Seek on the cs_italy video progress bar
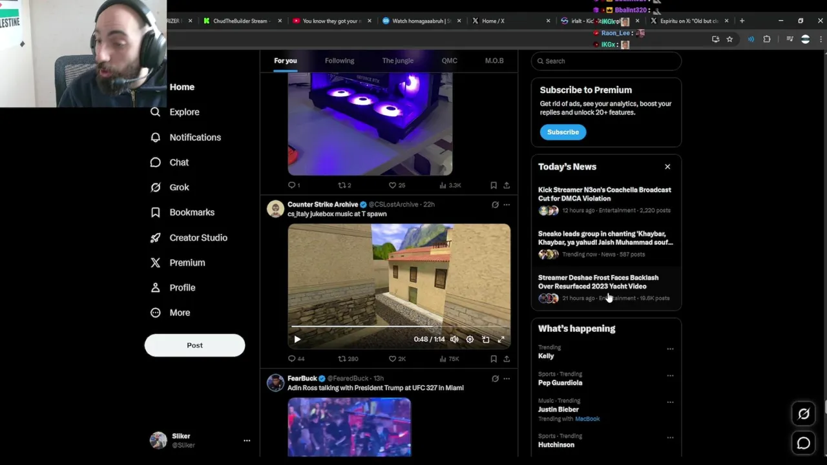 399,327
